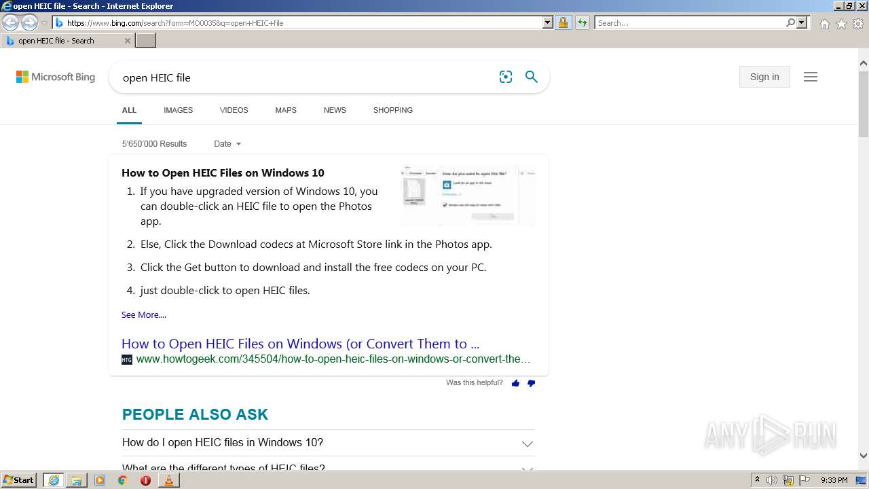Select the 'open HEIC file - Search' tab

pyautogui.click(x=67, y=41)
